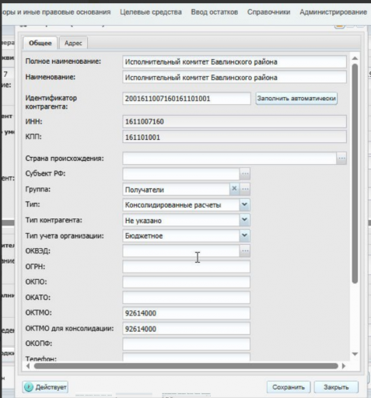
Task: Click the vertical scrollbar up arrow
Action: point(355,58)
